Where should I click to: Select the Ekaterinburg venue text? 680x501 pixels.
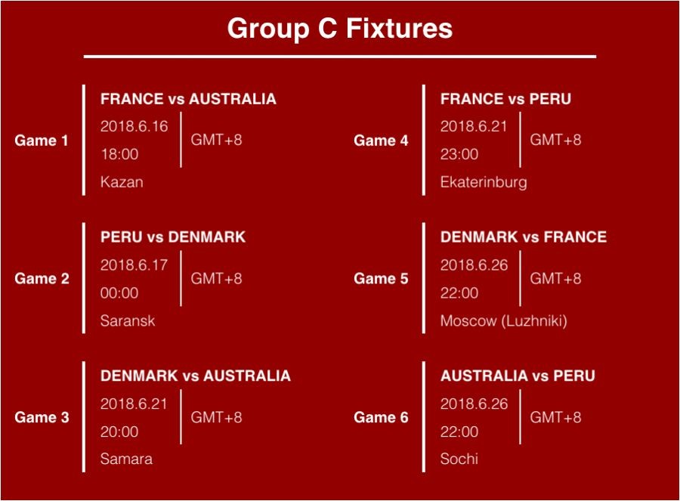point(484,182)
